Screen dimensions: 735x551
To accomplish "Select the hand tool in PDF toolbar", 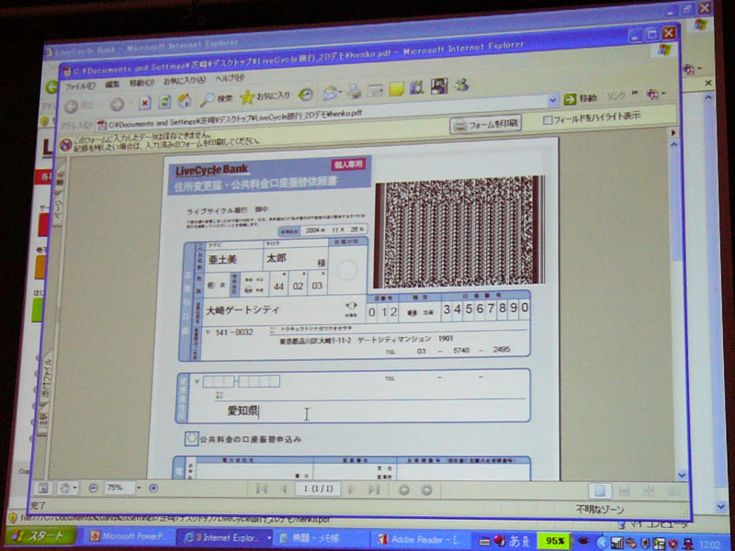I will point(64,488).
